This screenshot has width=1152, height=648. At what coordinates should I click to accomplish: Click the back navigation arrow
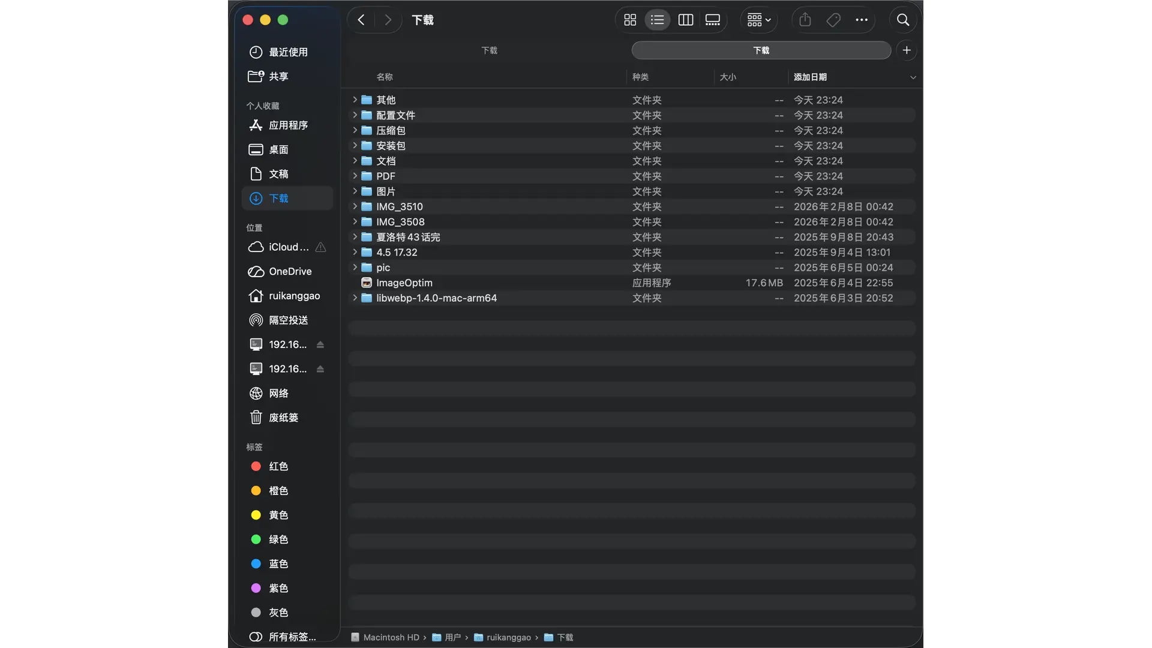pos(361,20)
